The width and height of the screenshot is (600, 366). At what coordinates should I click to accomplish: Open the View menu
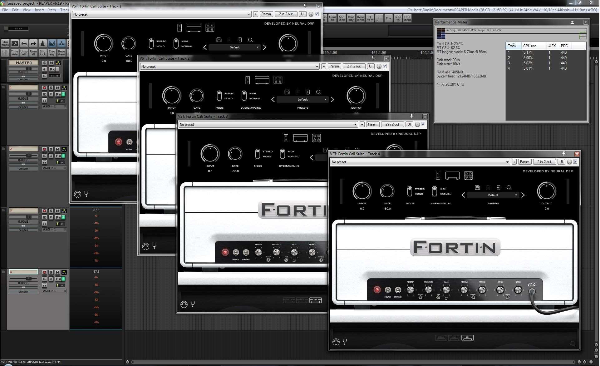(27, 10)
